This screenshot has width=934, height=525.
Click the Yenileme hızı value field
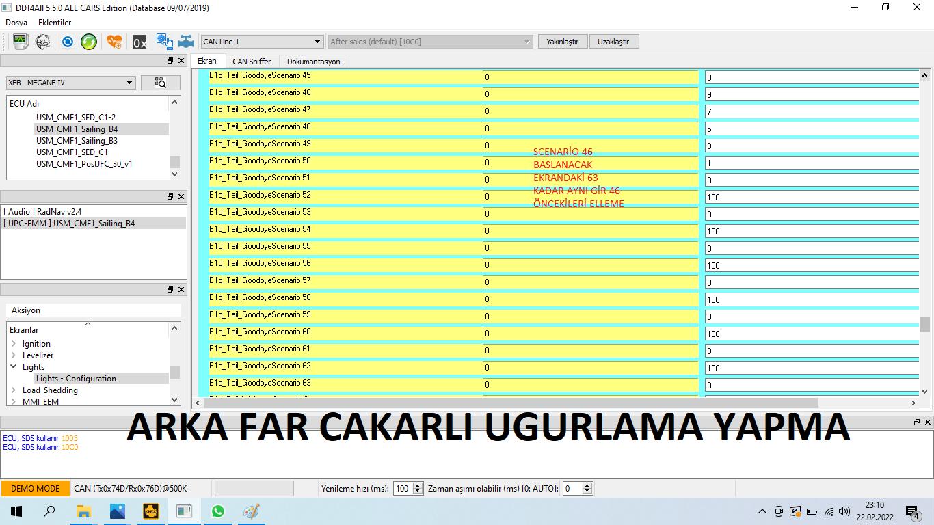[x=402, y=489]
